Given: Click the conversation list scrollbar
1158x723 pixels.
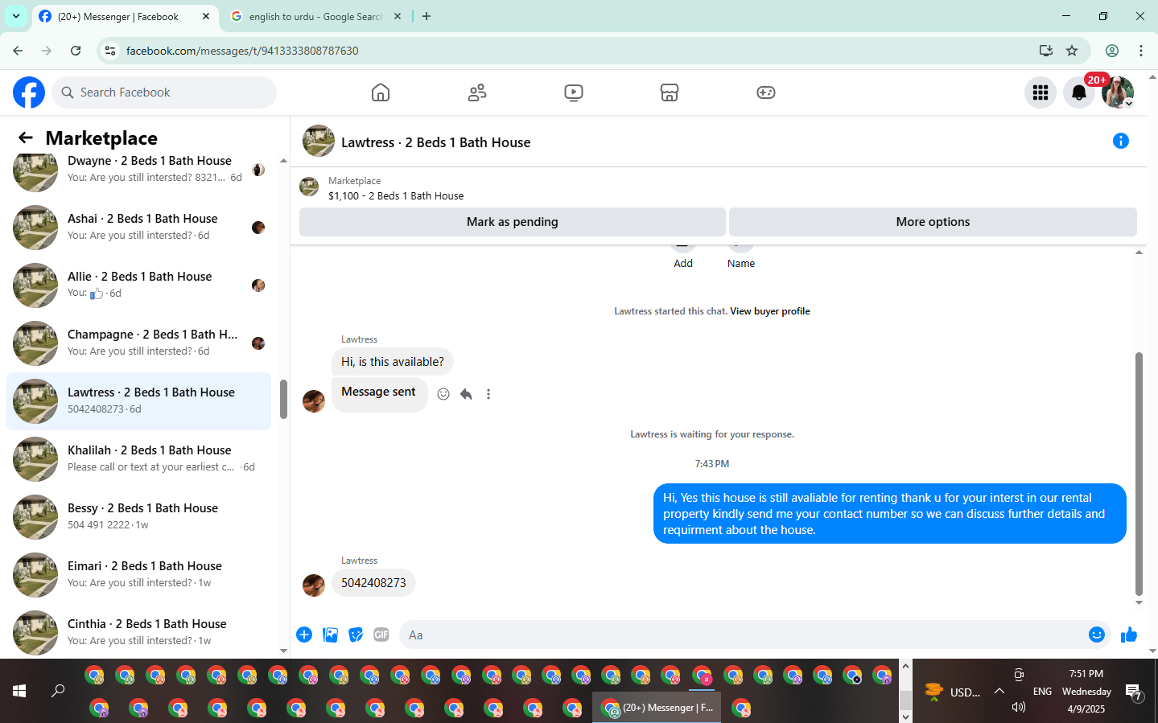Looking at the screenshot, I should coord(283,400).
